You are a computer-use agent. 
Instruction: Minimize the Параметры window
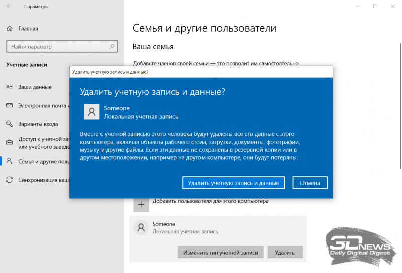pos(352,7)
